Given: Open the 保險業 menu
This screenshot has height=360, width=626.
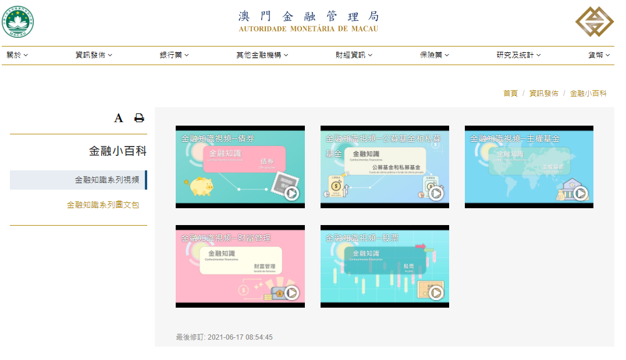Looking at the screenshot, I should (435, 55).
